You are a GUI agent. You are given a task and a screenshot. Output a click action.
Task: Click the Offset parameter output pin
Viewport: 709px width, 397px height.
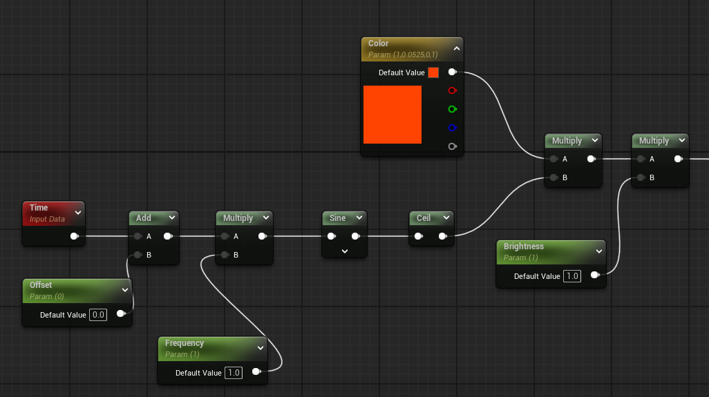pyautogui.click(x=121, y=313)
